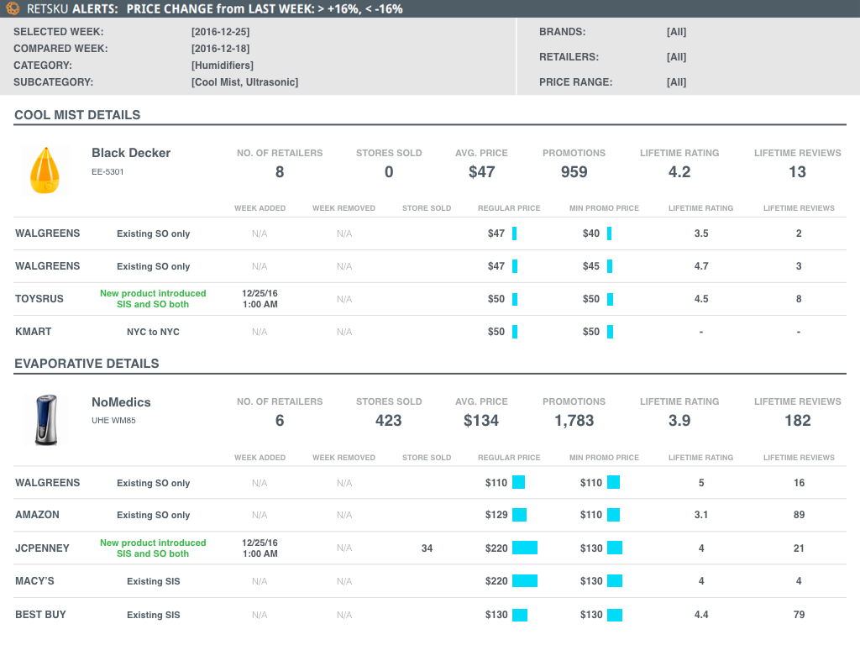Click Black Decker's stores sold value 0
Viewport: 860px width, 645px height.
tap(389, 171)
